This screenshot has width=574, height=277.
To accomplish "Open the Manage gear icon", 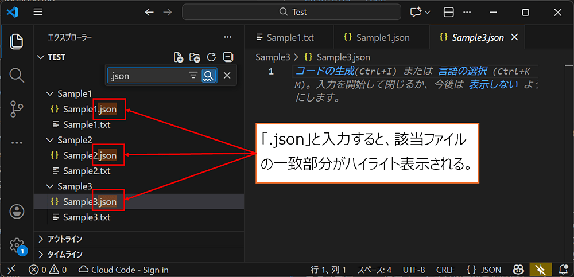I will coord(17,245).
